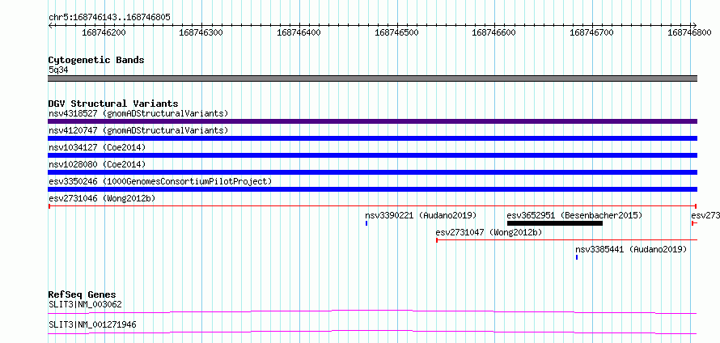720x343 pixels.
Task: Click the SLIT3|NM_003062 label
Action: point(85,304)
